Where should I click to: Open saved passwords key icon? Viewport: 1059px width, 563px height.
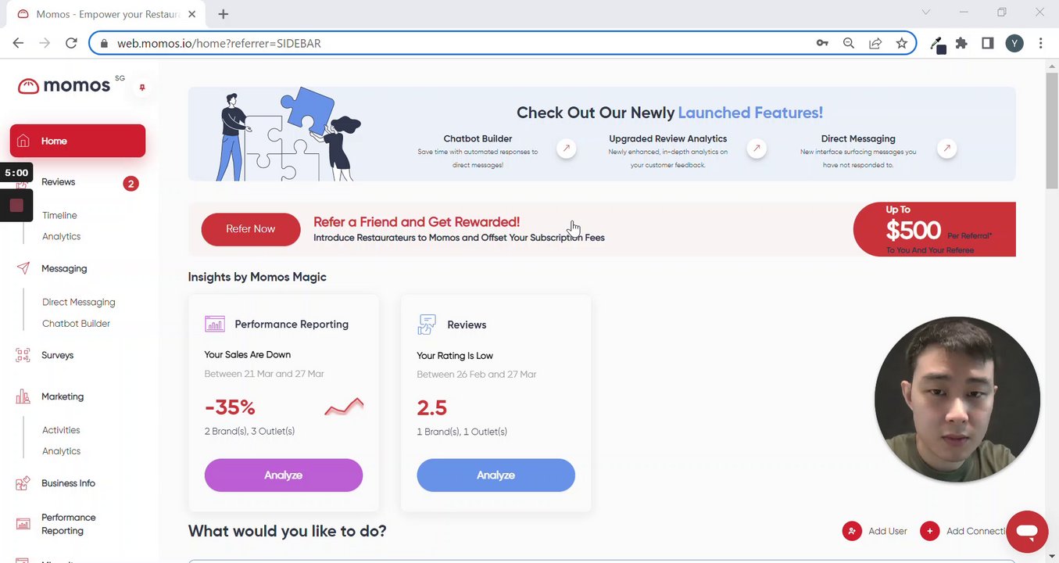[x=822, y=43]
